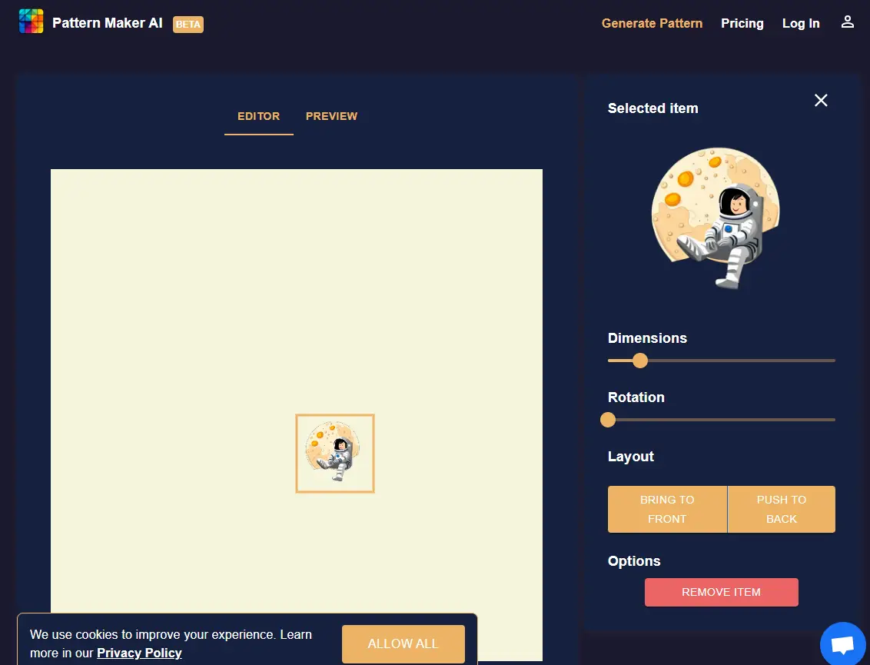Switch to the PREVIEW tab

pyautogui.click(x=331, y=116)
